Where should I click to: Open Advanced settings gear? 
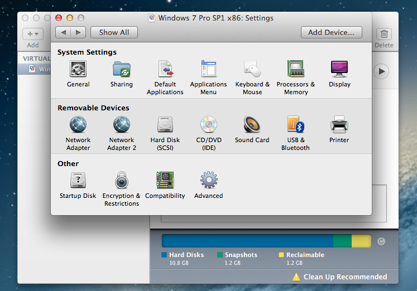click(x=208, y=181)
